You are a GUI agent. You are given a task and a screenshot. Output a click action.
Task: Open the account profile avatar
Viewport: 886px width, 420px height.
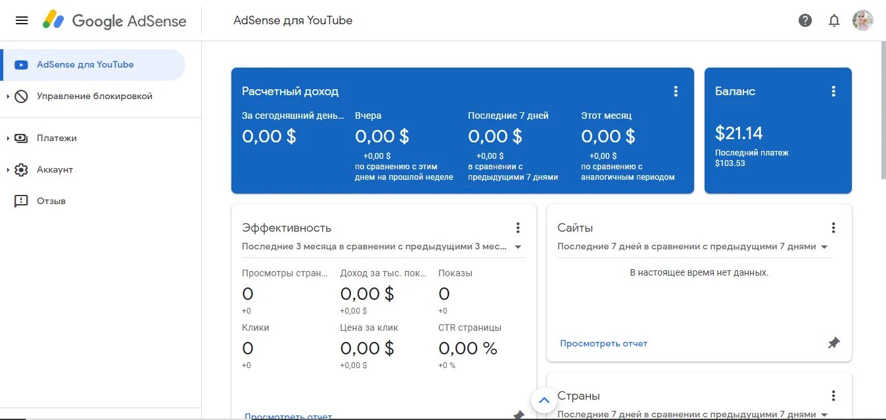(x=863, y=20)
